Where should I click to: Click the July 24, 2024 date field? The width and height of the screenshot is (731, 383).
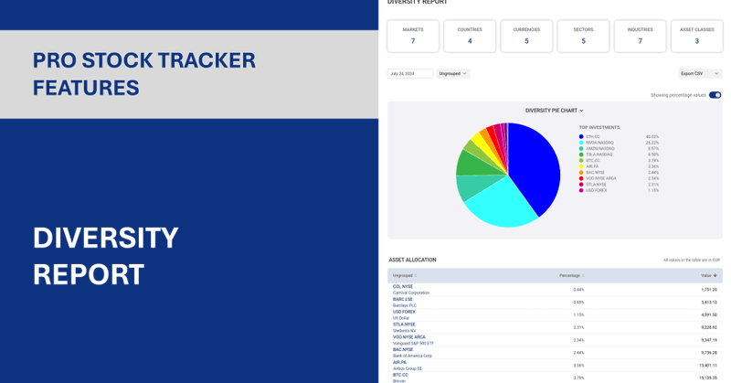pyautogui.click(x=410, y=74)
